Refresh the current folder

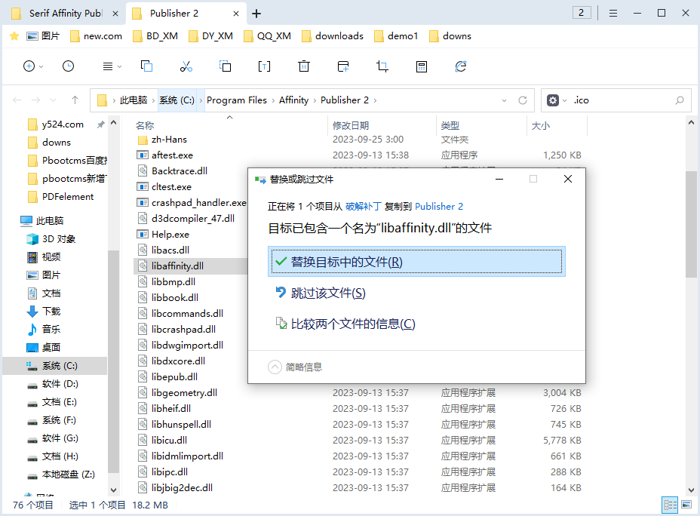[523, 100]
